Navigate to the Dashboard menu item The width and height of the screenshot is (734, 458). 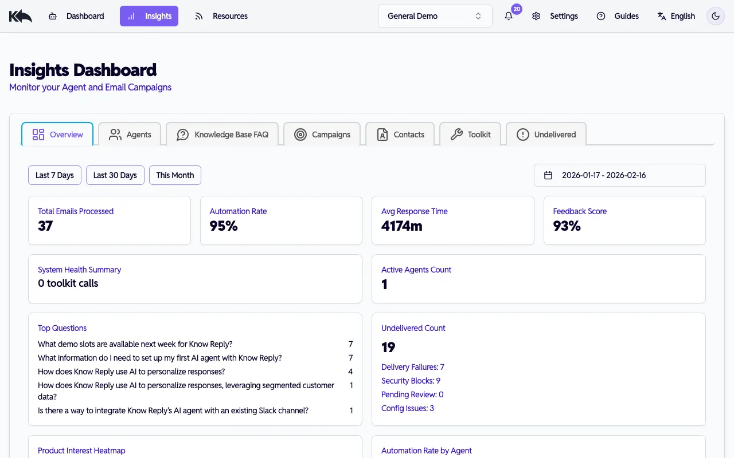[x=77, y=16]
